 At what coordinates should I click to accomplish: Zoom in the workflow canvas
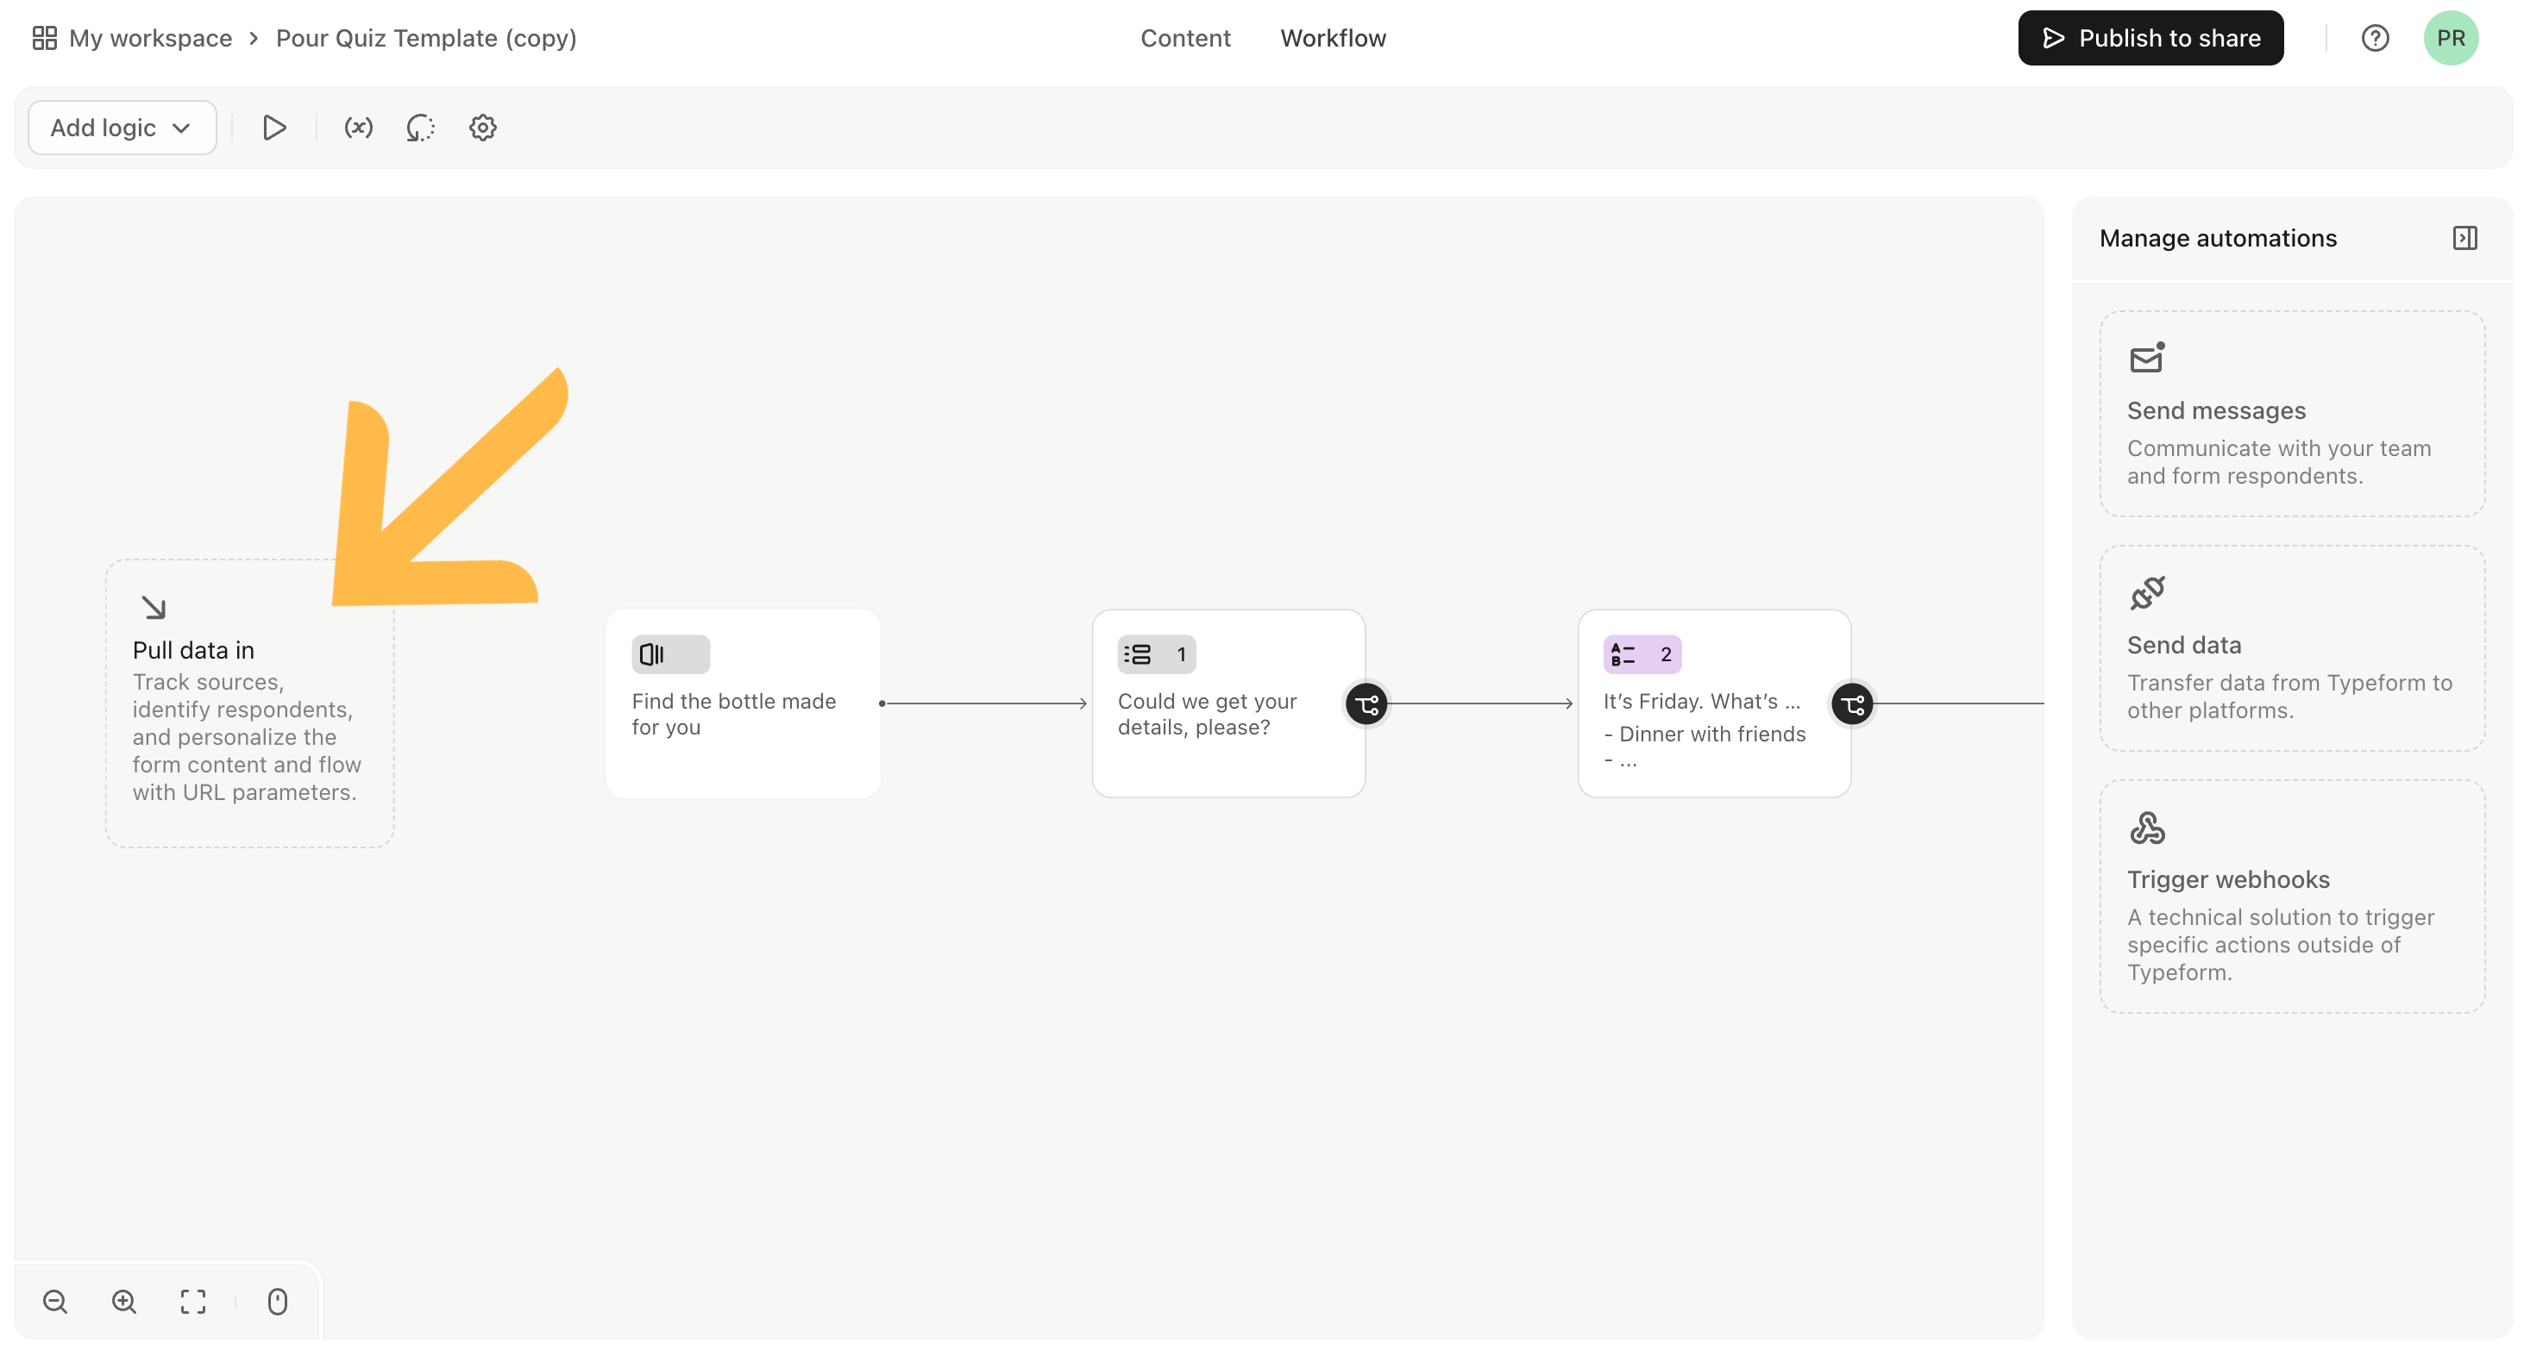(x=124, y=1301)
